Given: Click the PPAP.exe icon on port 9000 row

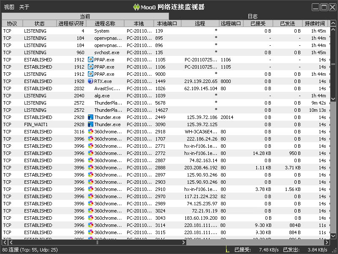Looking at the screenshot, I should pyautogui.click(x=90, y=74).
